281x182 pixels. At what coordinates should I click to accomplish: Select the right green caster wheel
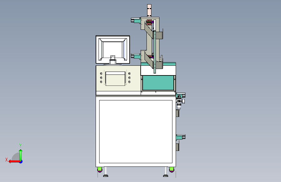[x=171, y=169]
